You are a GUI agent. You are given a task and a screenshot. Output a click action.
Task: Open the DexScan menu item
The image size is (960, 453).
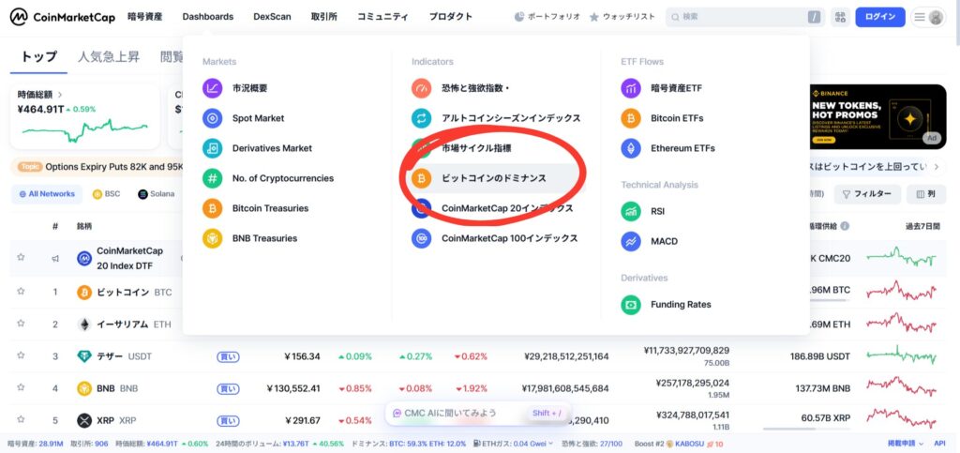pos(272,17)
